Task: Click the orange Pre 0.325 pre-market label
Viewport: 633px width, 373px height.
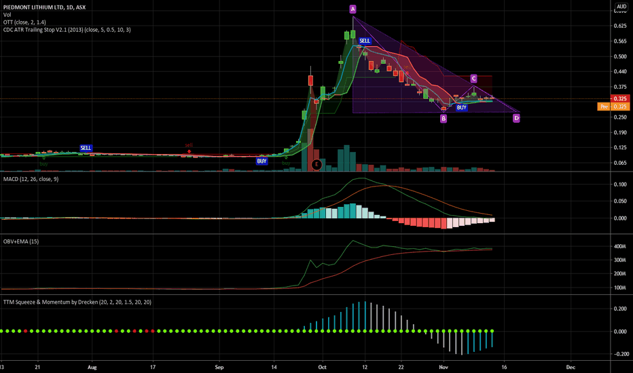Action: click(x=613, y=106)
